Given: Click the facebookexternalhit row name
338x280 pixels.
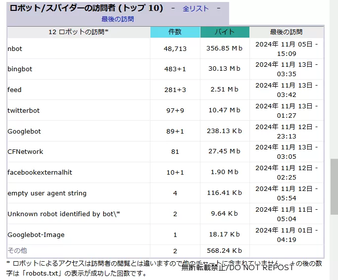Looking at the screenshot, I should [x=40, y=173].
